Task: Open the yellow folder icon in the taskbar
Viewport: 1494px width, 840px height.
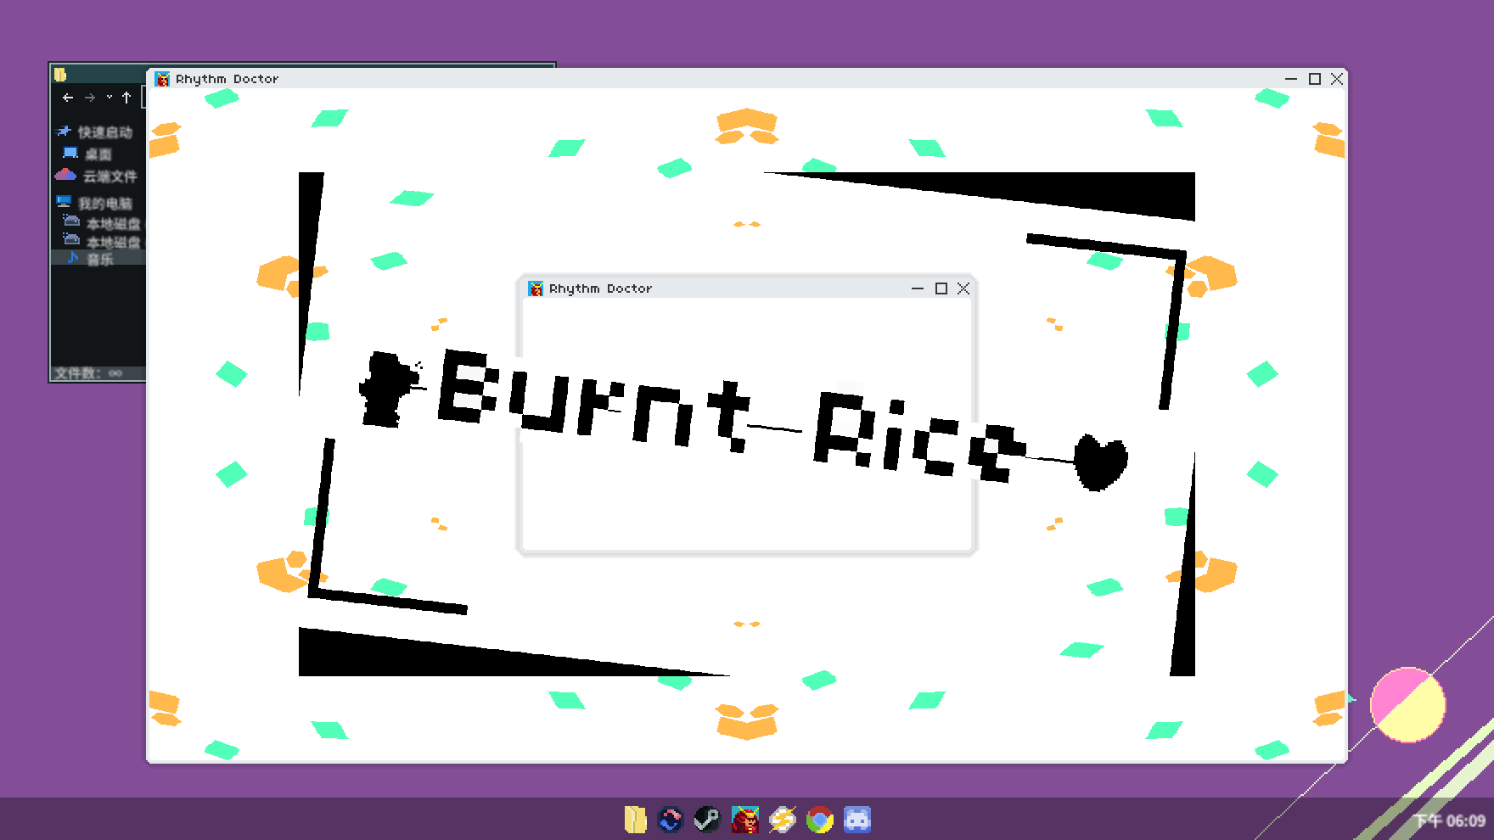Action: (635, 820)
